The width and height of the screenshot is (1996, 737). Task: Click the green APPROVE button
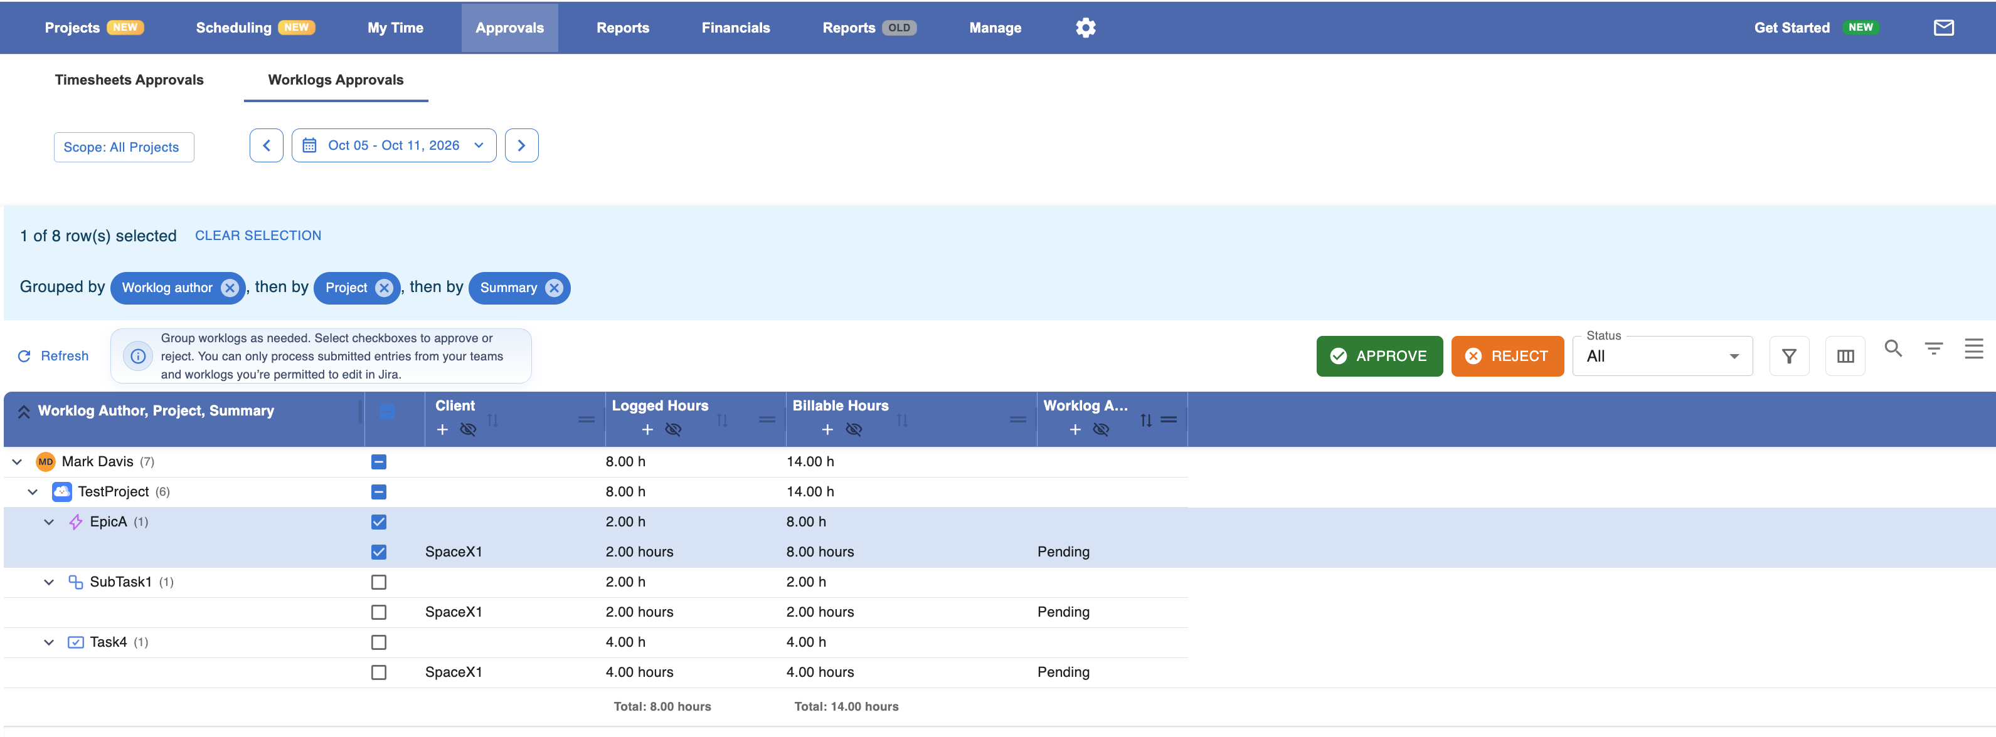coord(1379,356)
